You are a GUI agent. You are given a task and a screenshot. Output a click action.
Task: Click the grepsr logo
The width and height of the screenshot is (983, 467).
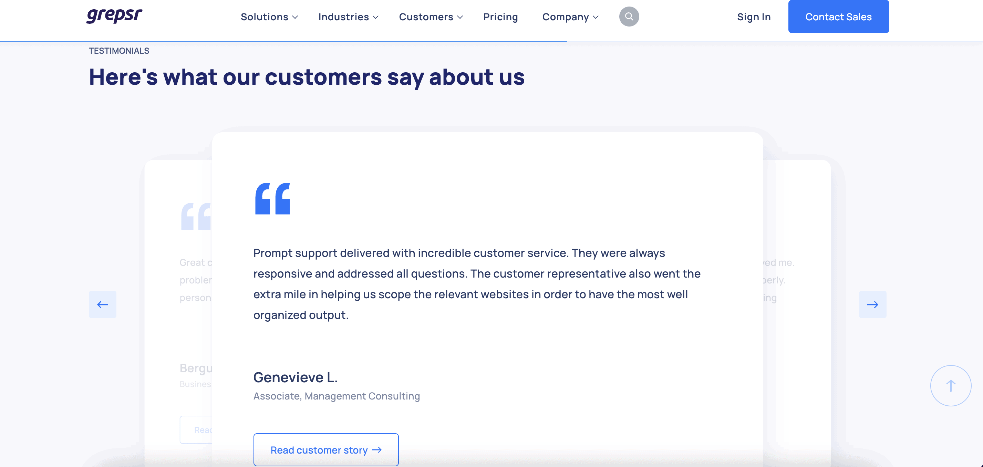(114, 16)
